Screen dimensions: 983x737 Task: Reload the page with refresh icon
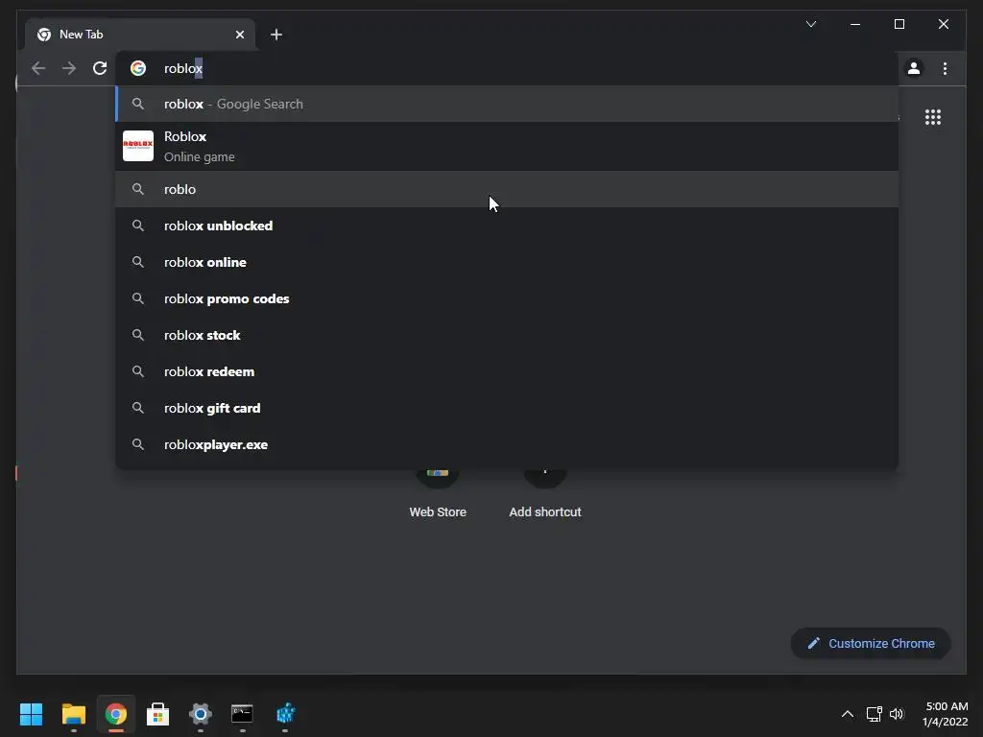point(100,68)
